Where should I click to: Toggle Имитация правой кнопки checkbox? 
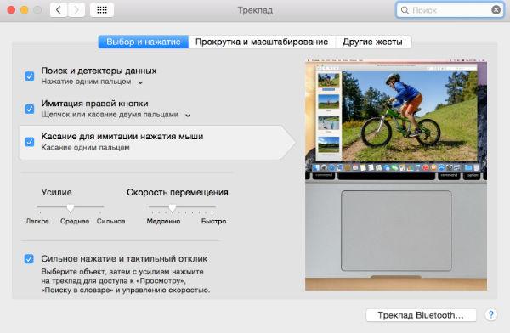click(x=29, y=109)
